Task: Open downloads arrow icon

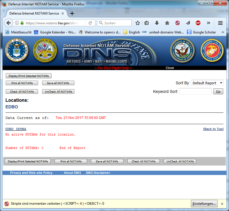Action: 157,23
